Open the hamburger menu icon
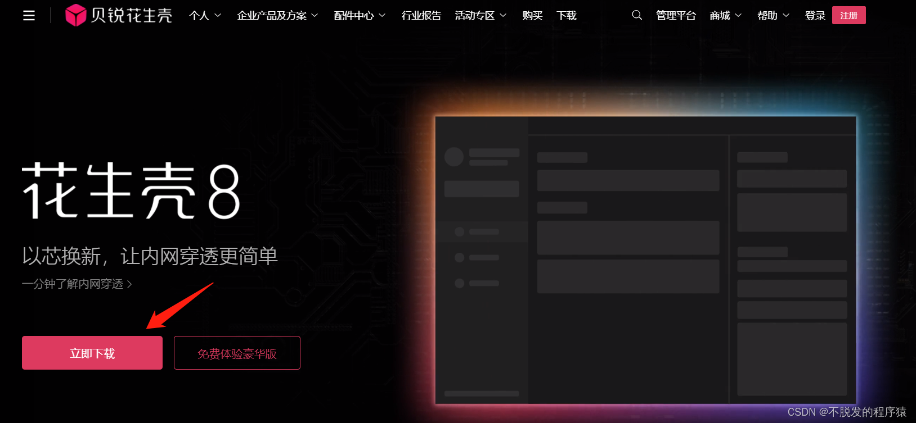The height and width of the screenshot is (423, 916). coord(29,16)
